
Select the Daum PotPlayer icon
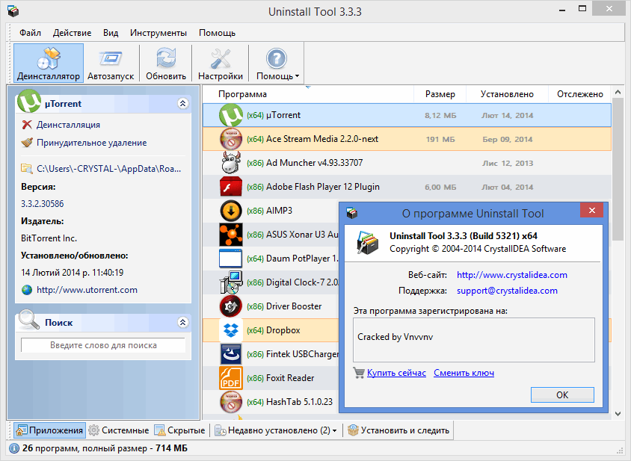coord(230,259)
